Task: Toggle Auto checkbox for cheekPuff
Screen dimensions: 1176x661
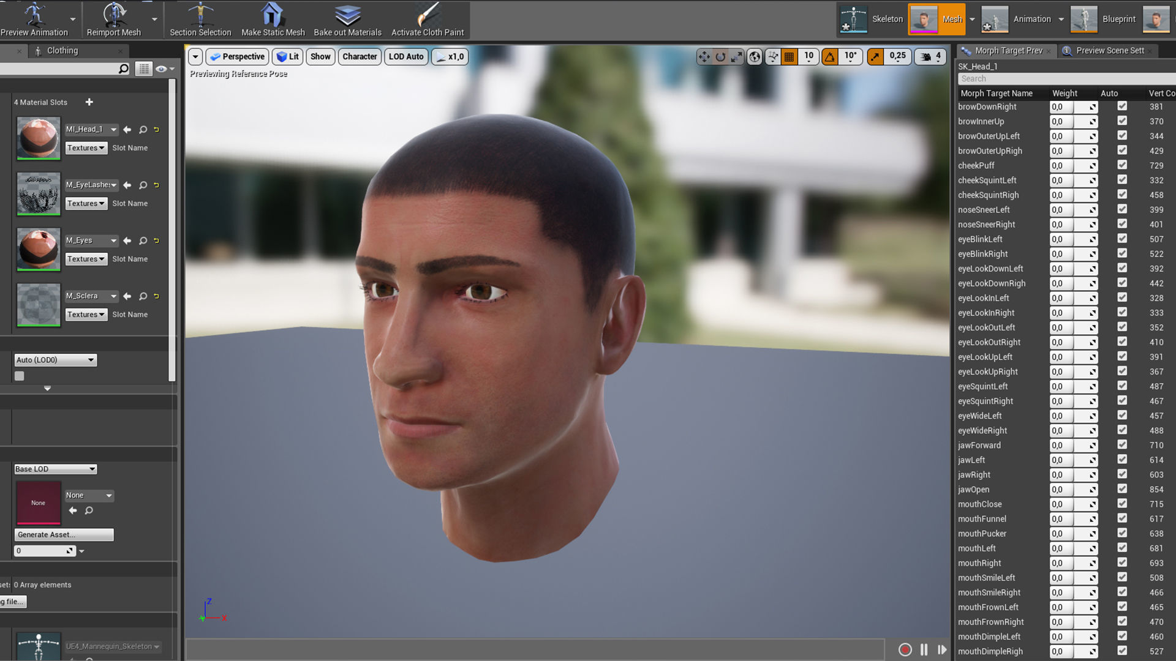Action: click(x=1121, y=165)
